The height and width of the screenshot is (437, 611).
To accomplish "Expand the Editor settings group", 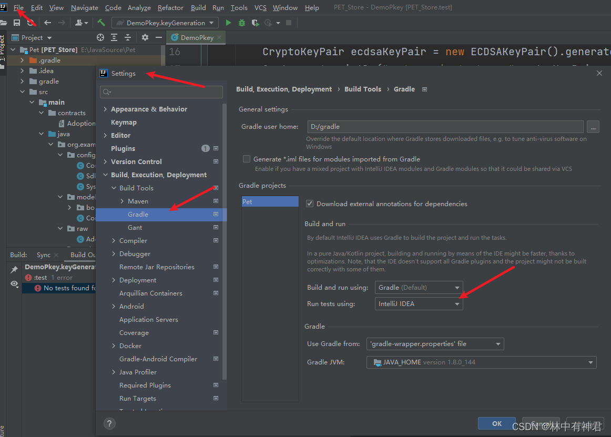I will pyautogui.click(x=105, y=135).
